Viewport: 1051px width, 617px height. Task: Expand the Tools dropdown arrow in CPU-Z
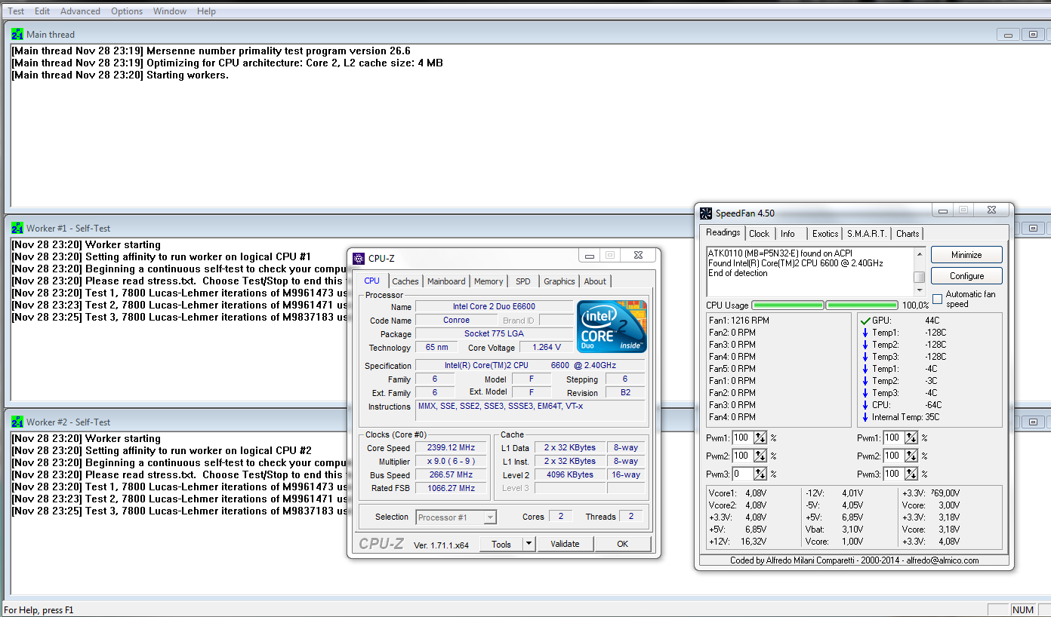click(529, 544)
